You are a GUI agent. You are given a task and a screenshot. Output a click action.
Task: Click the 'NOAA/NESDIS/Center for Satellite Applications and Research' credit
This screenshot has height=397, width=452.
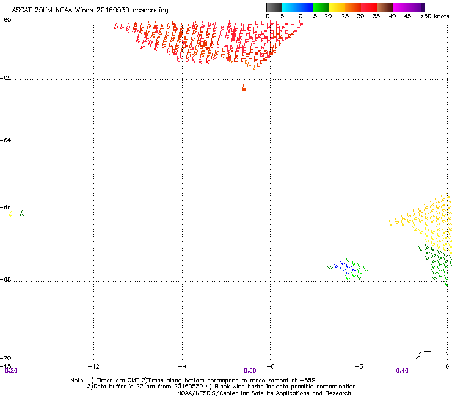click(264, 393)
